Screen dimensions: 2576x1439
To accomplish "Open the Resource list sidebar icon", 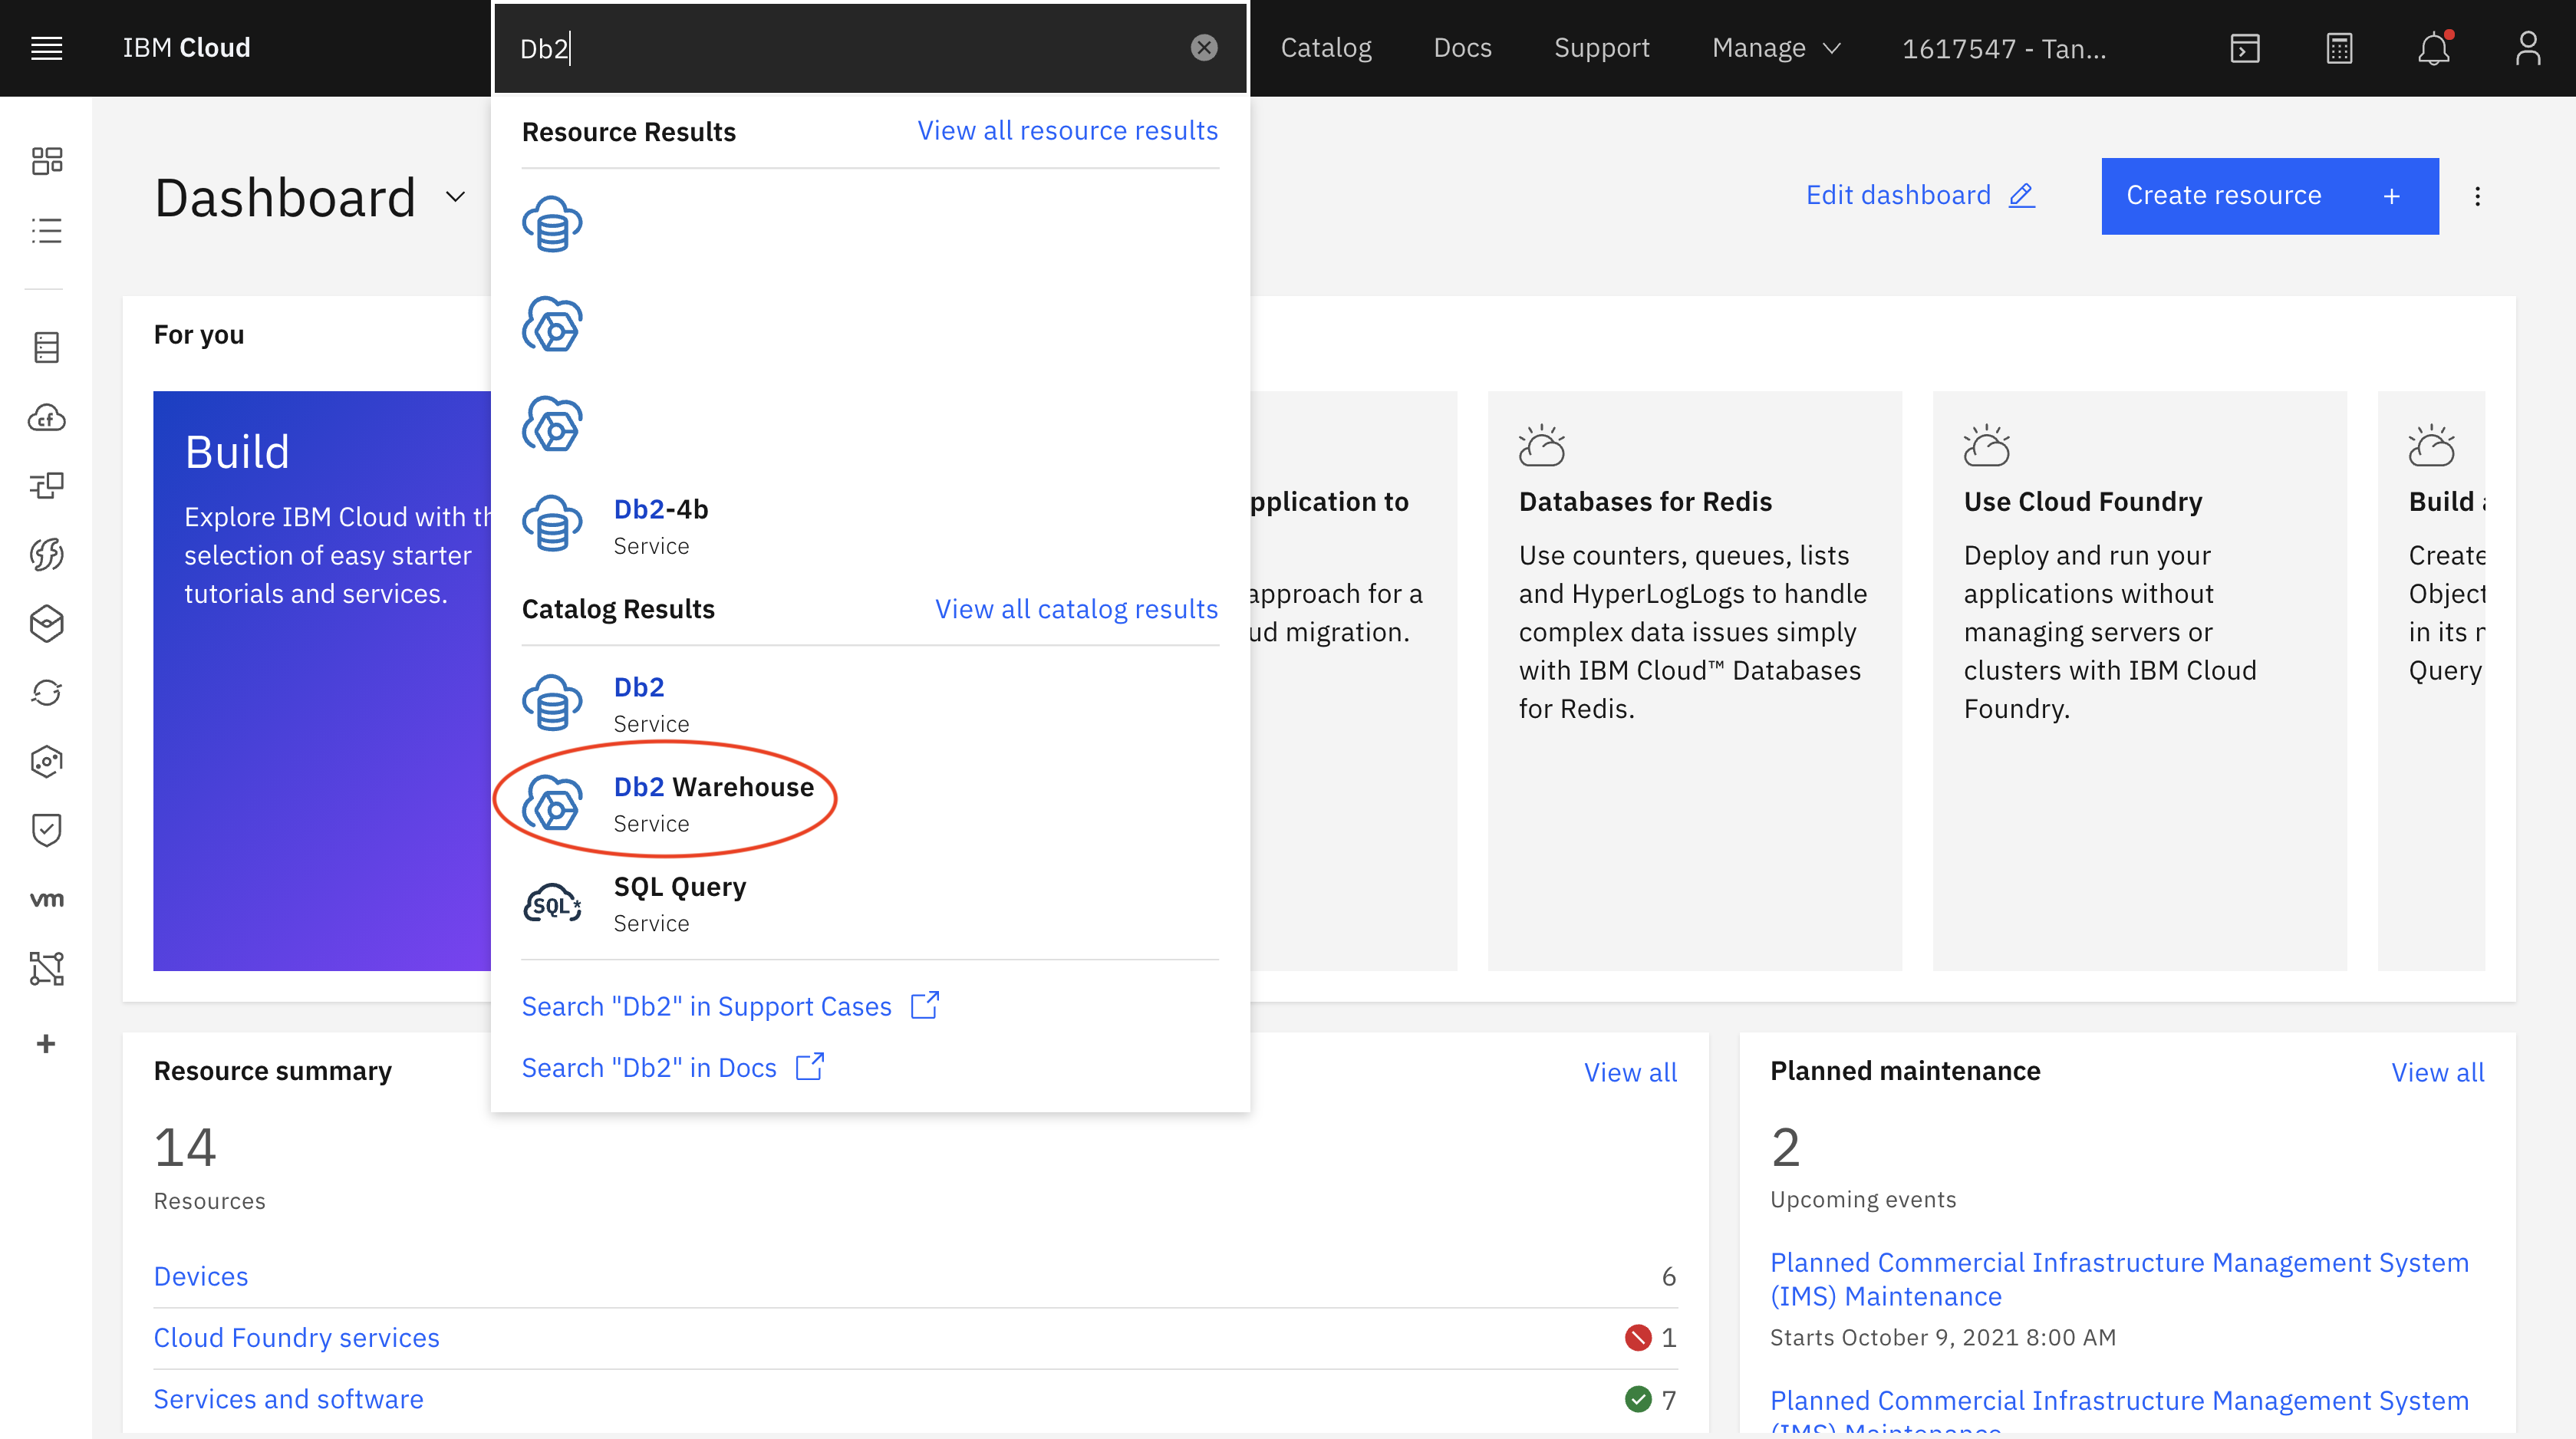I will (x=46, y=231).
